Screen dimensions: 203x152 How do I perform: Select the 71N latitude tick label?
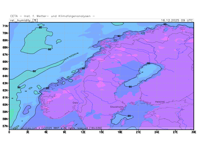(x=5, y=26)
